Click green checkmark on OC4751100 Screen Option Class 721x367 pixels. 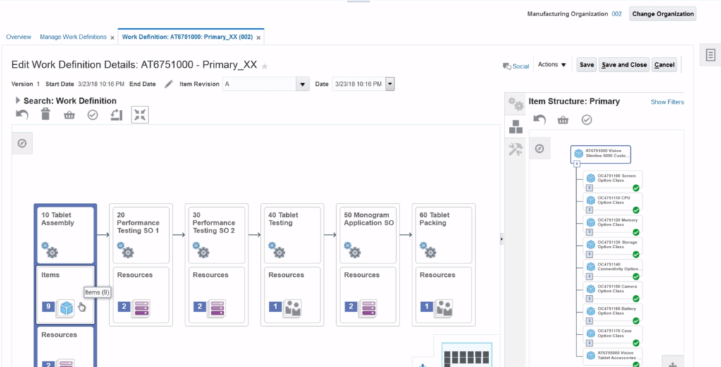[x=636, y=188]
